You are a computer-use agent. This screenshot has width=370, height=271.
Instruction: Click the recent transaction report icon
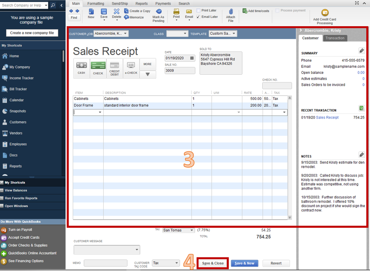click(361, 108)
